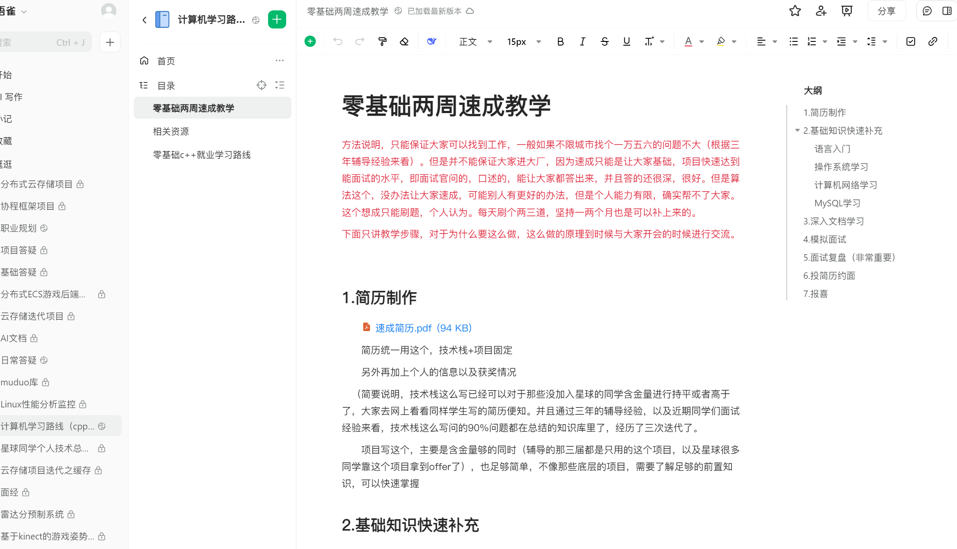This screenshot has width=957, height=549.
Task: Open the comments panel icon
Action: click(927, 11)
